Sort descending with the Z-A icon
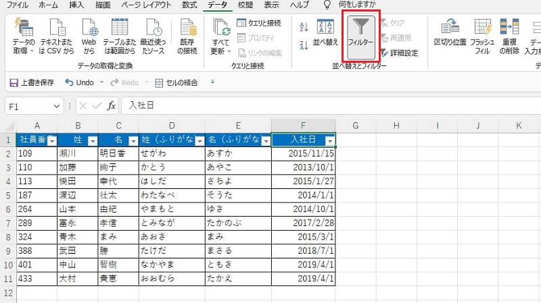The width and height of the screenshot is (541, 303). (x=304, y=45)
